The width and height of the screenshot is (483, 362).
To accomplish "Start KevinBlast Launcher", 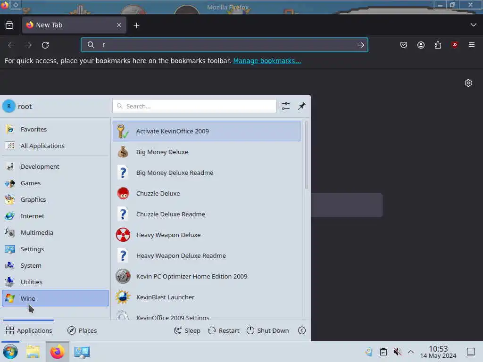I will [x=207, y=297].
